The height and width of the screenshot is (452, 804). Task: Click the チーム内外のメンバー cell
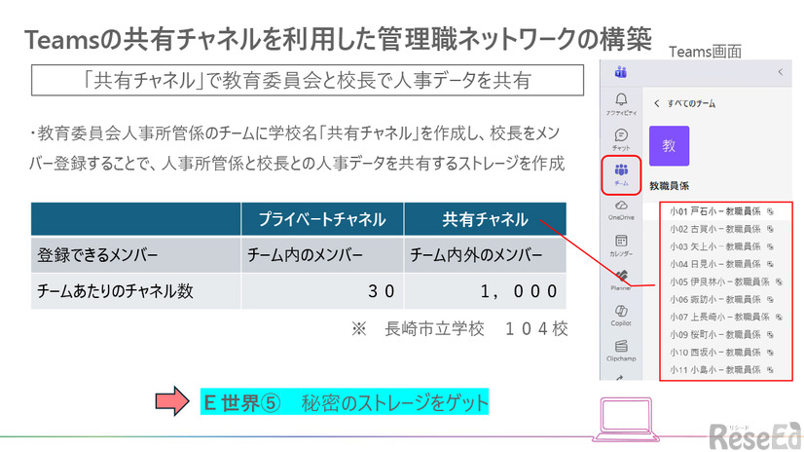pos(485,254)
